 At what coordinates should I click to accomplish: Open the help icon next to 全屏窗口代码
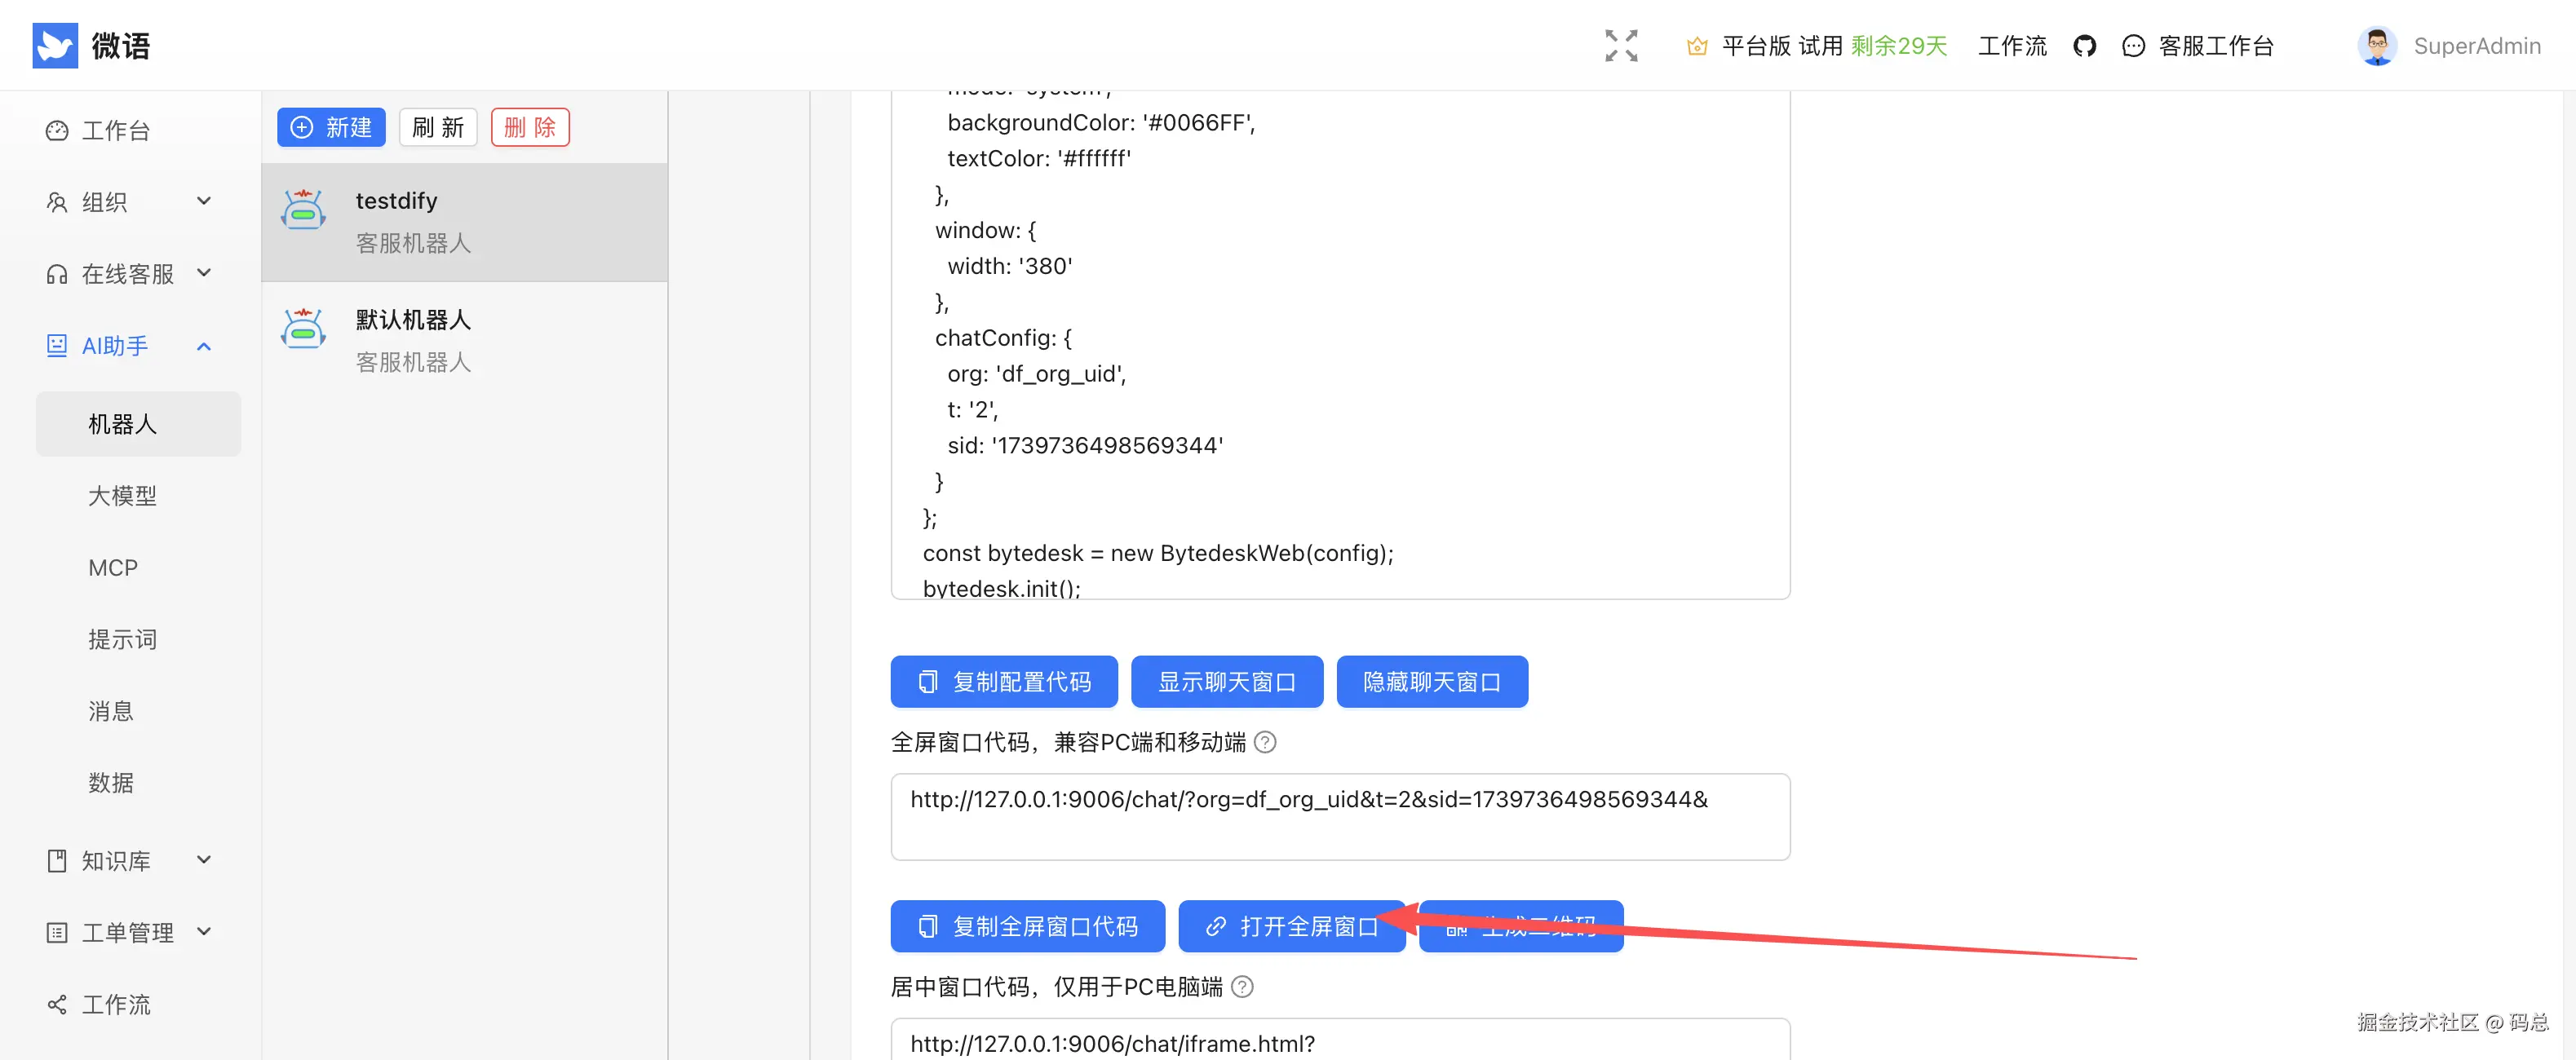point(1264,743)
